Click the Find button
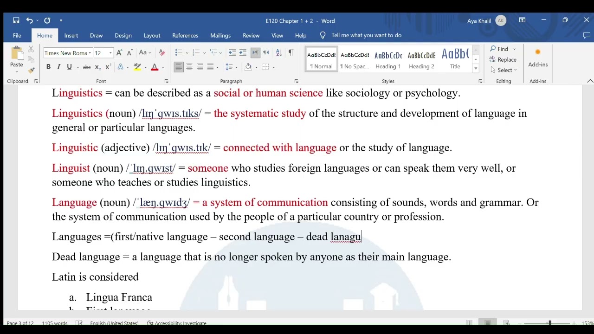The height and width of the screenshot is (334, 594). point(499,49)
